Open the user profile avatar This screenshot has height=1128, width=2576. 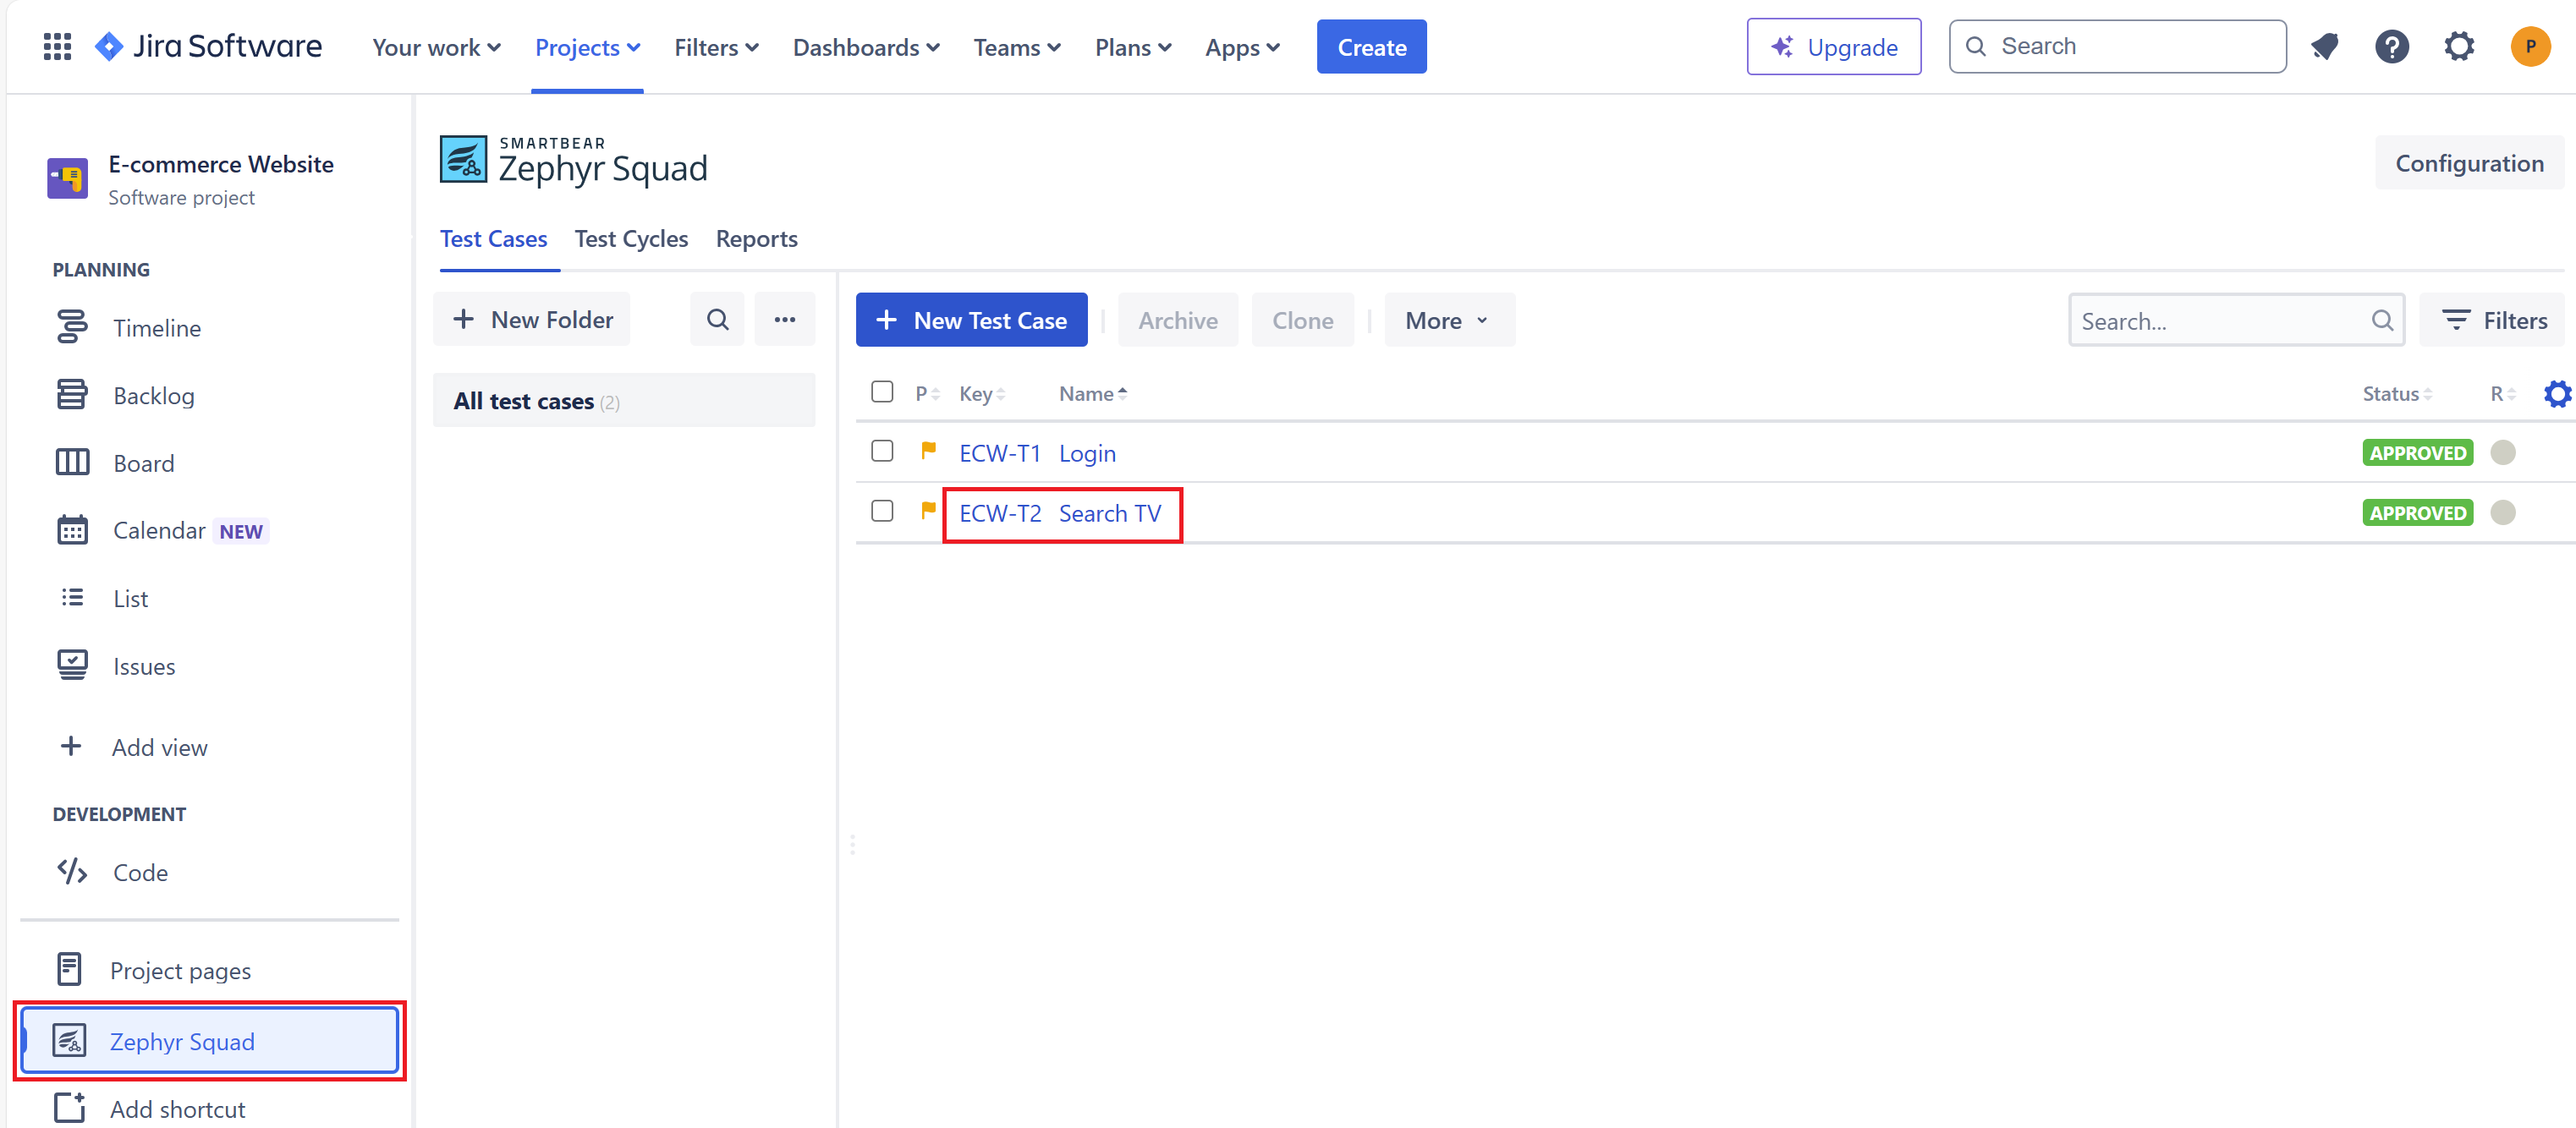click(2529, 47)
